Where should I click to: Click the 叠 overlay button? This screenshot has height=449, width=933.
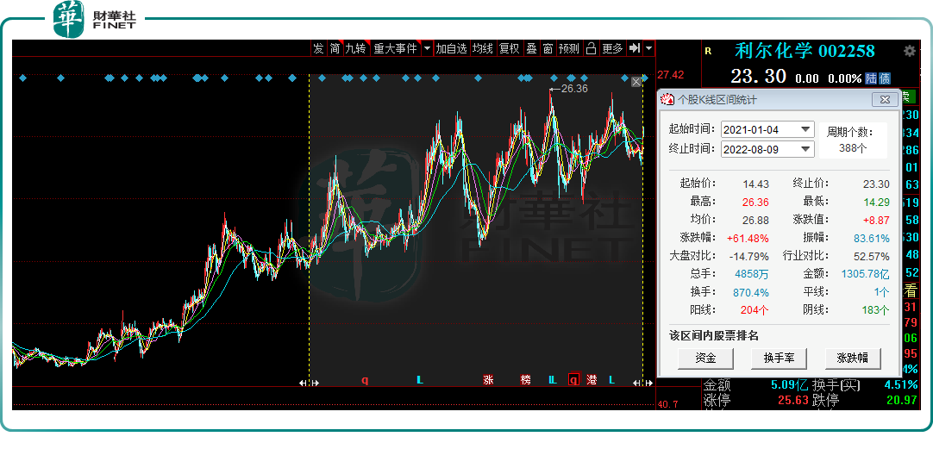[x=531, y=49]
